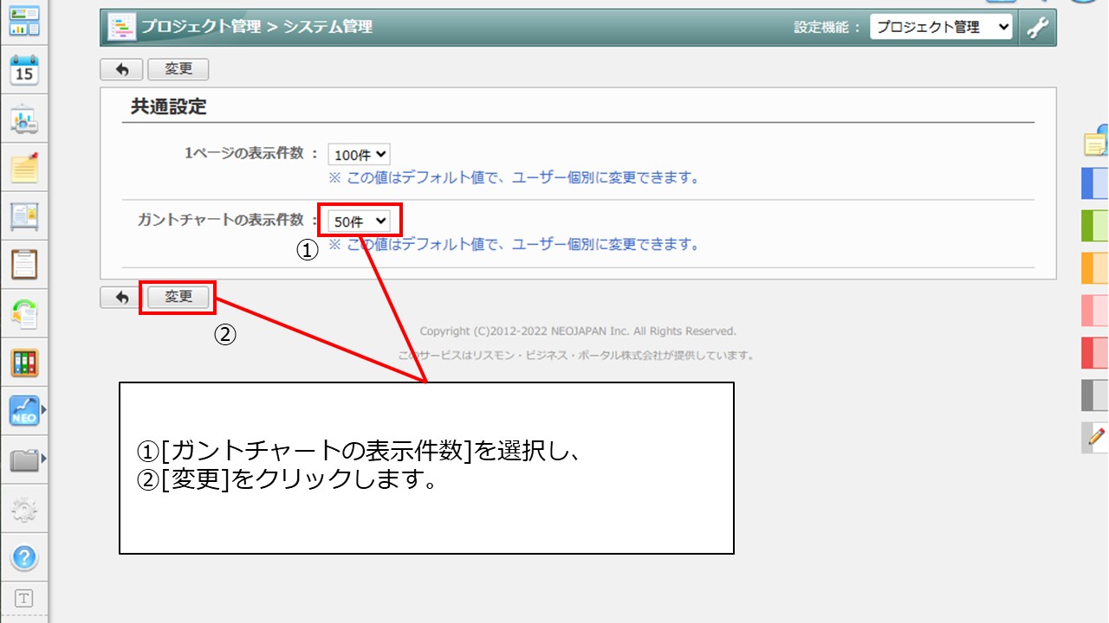The width and height of the screenshot is (1109, 623).
Task: Click the bottom 変更 button
Action: pos(178,297)
